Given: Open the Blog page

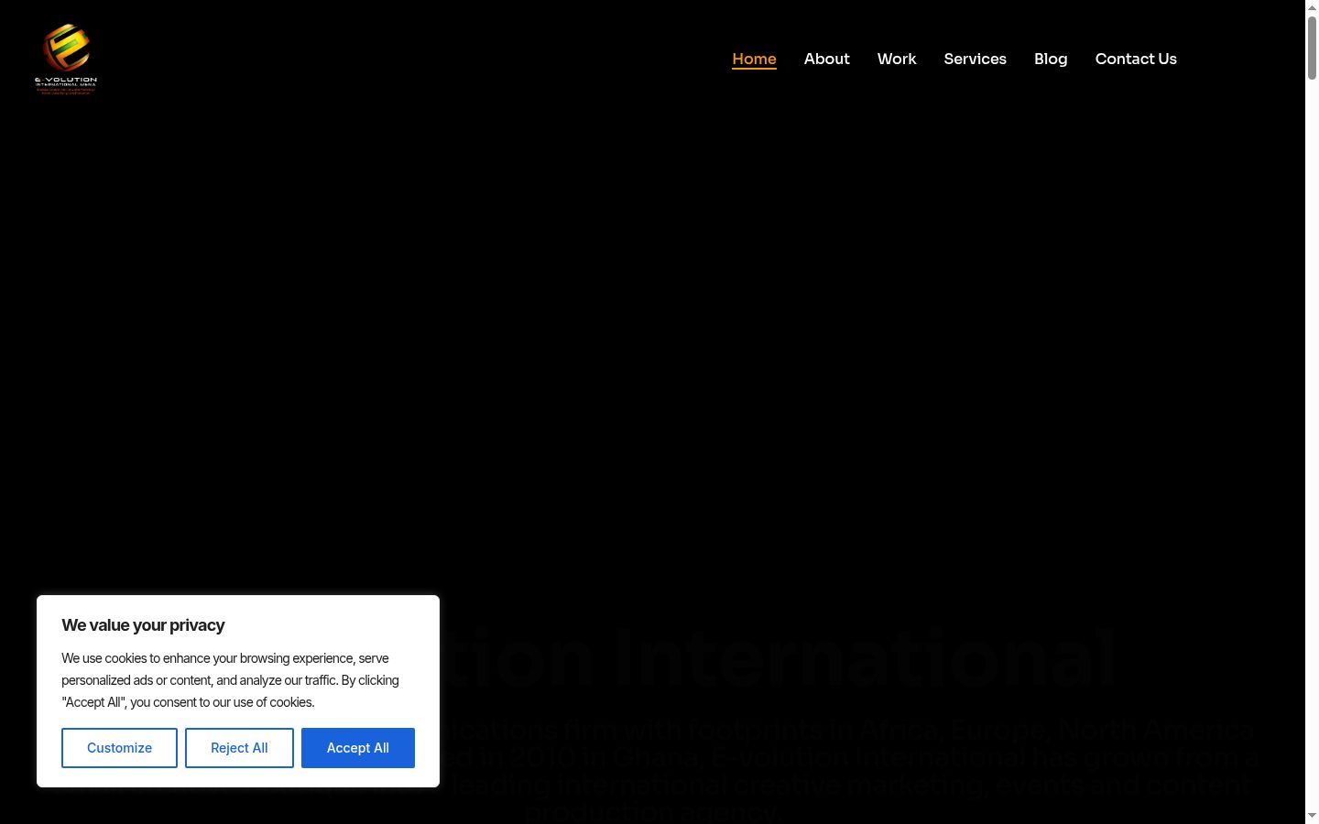Looking at the screenshot, I should 1051,59.
